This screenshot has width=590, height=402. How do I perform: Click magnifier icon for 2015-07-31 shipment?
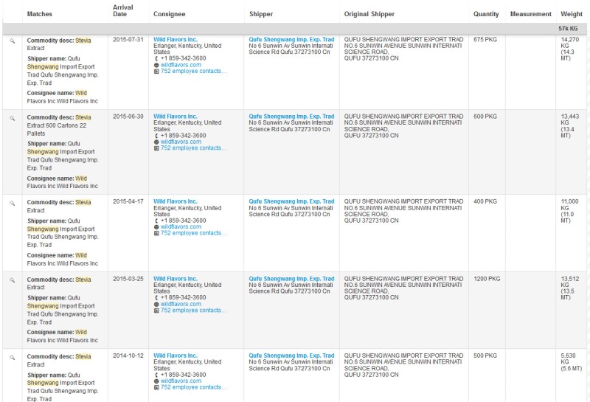tap(12, 41)
